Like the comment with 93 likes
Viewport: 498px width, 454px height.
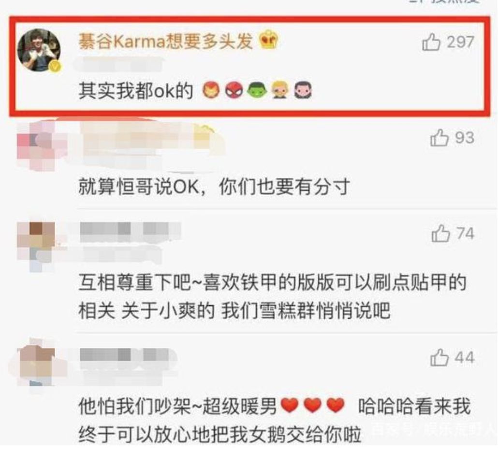439,138
